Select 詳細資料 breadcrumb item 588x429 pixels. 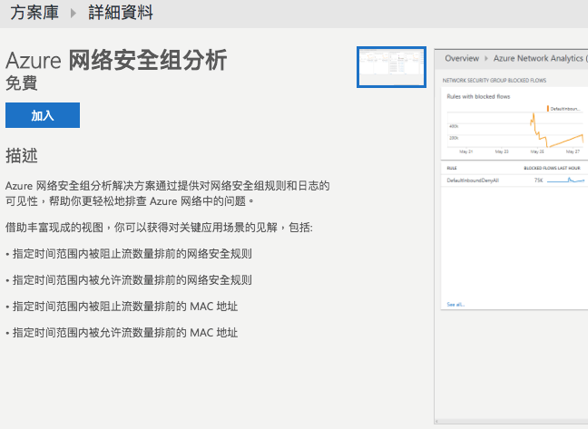(x=121, y=13)
